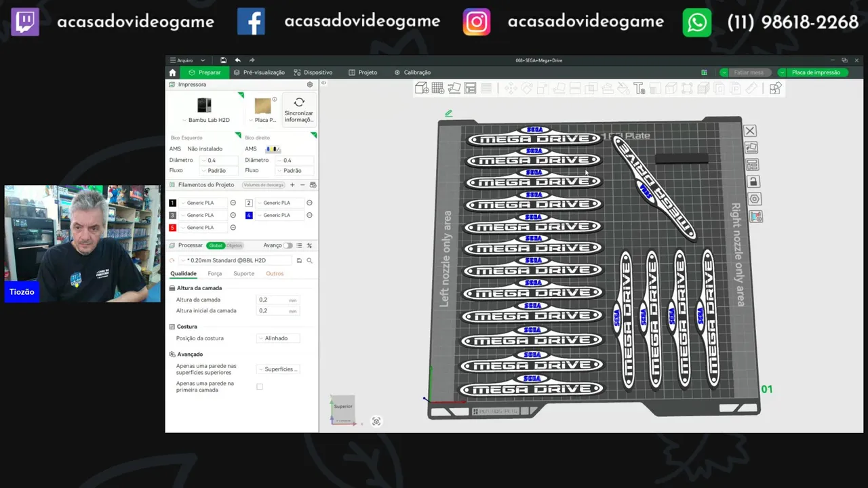Screen dimensions: 868x488
Task: Click the Sincronizar informação button
Action: pyautogui.click(x=299, y=110)
